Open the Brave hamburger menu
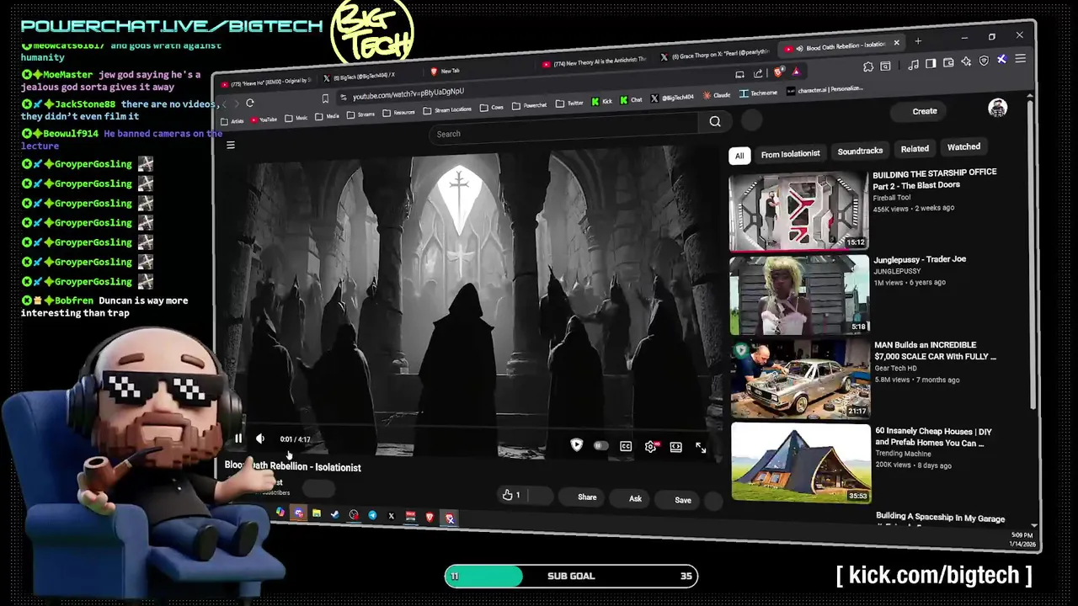This screenshot has height=606, width=1078. (1020, 59)
